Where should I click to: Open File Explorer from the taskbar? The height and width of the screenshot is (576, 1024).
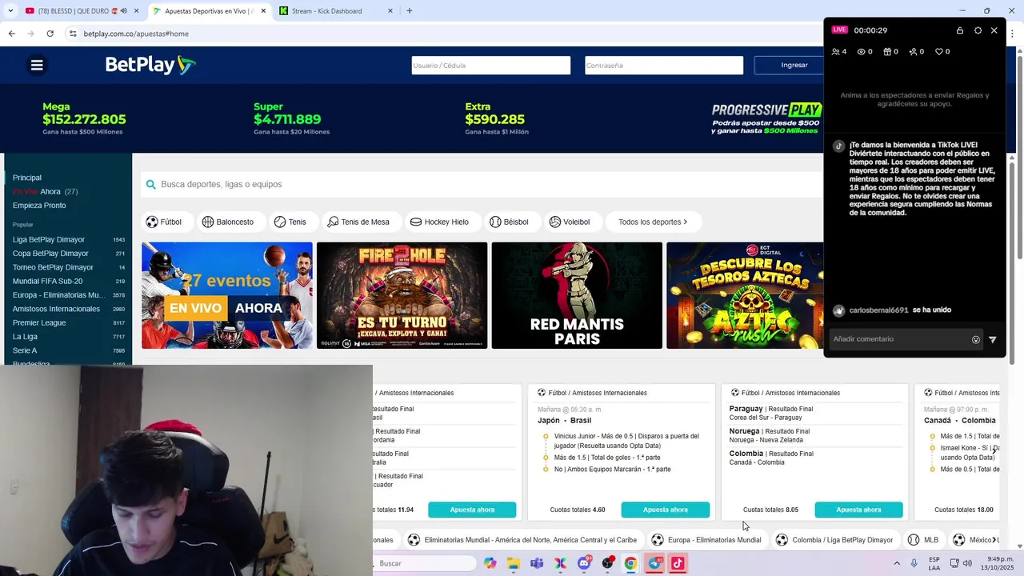coord(514,563)
